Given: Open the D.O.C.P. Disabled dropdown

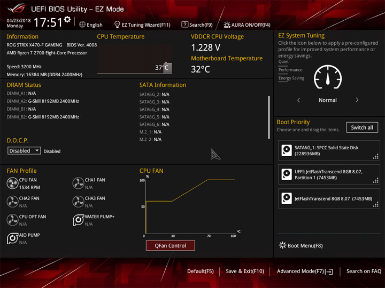Looking at the screenshot, I should [x=24, y=150].
